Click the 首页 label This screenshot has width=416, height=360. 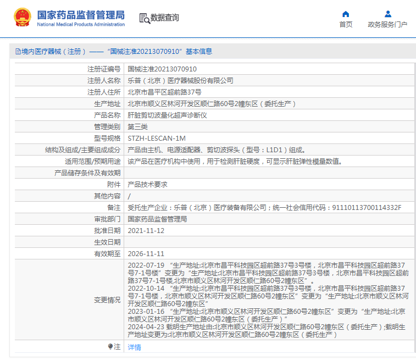click(346, 24)
